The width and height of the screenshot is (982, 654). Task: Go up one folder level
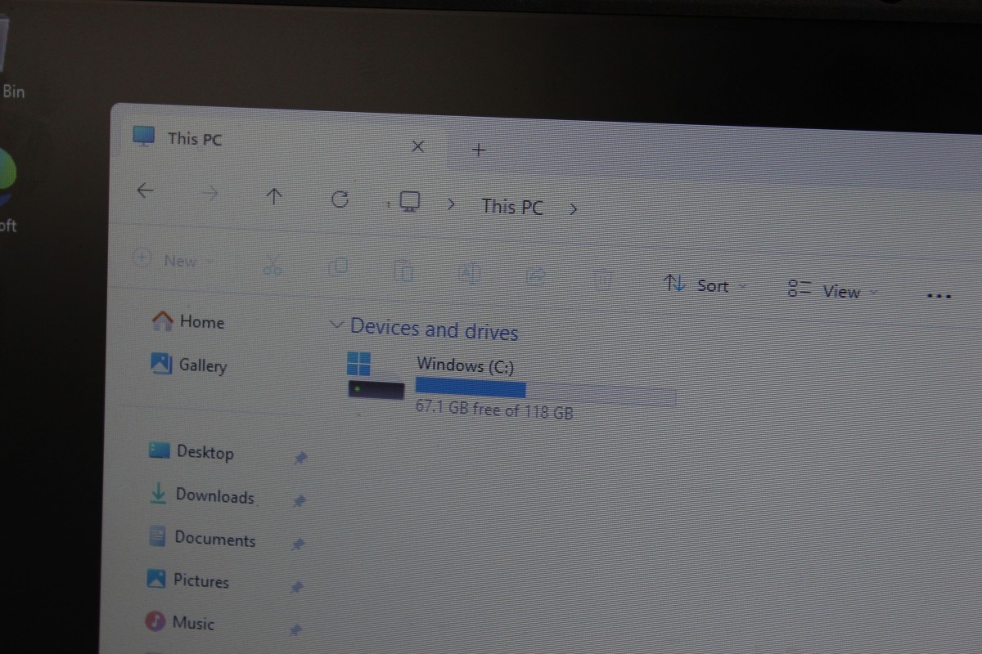274,195
